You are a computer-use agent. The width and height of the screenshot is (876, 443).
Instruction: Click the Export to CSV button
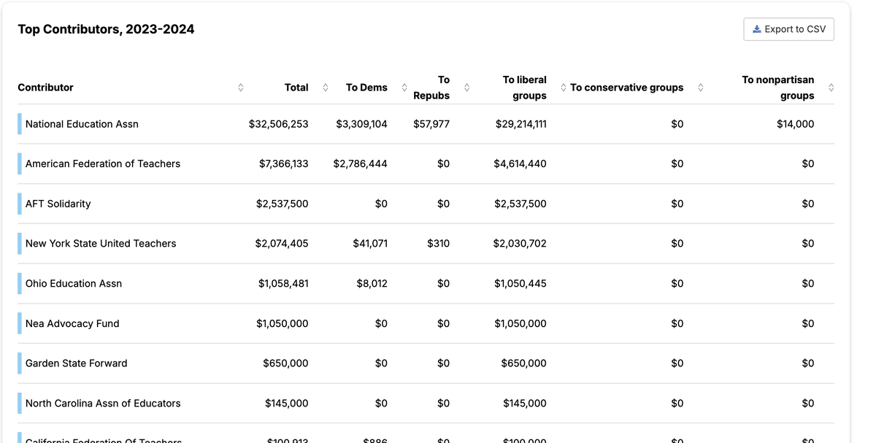[788, 29]
